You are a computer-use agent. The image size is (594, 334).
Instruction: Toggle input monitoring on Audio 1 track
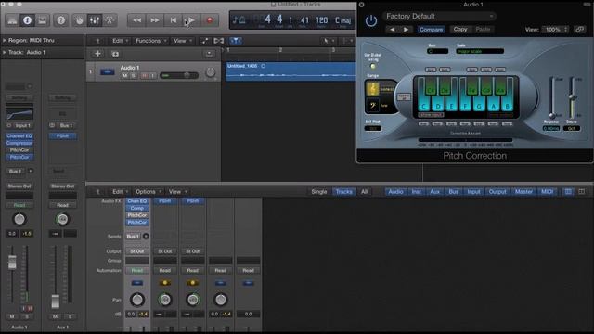coord(152,76)
